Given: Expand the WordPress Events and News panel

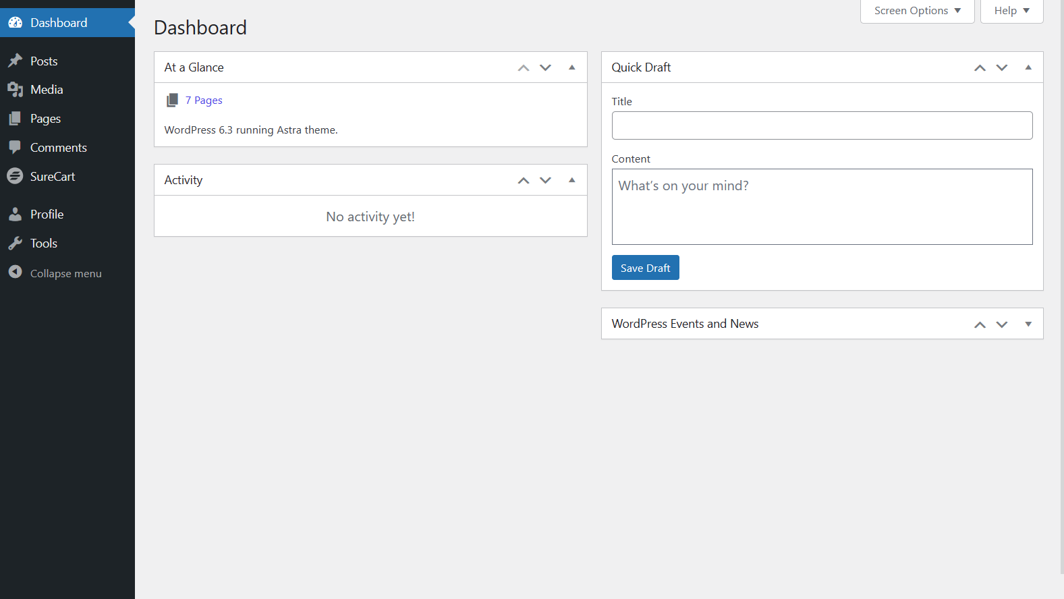Looking at the screenshot, I should (x=1028, y=324).
